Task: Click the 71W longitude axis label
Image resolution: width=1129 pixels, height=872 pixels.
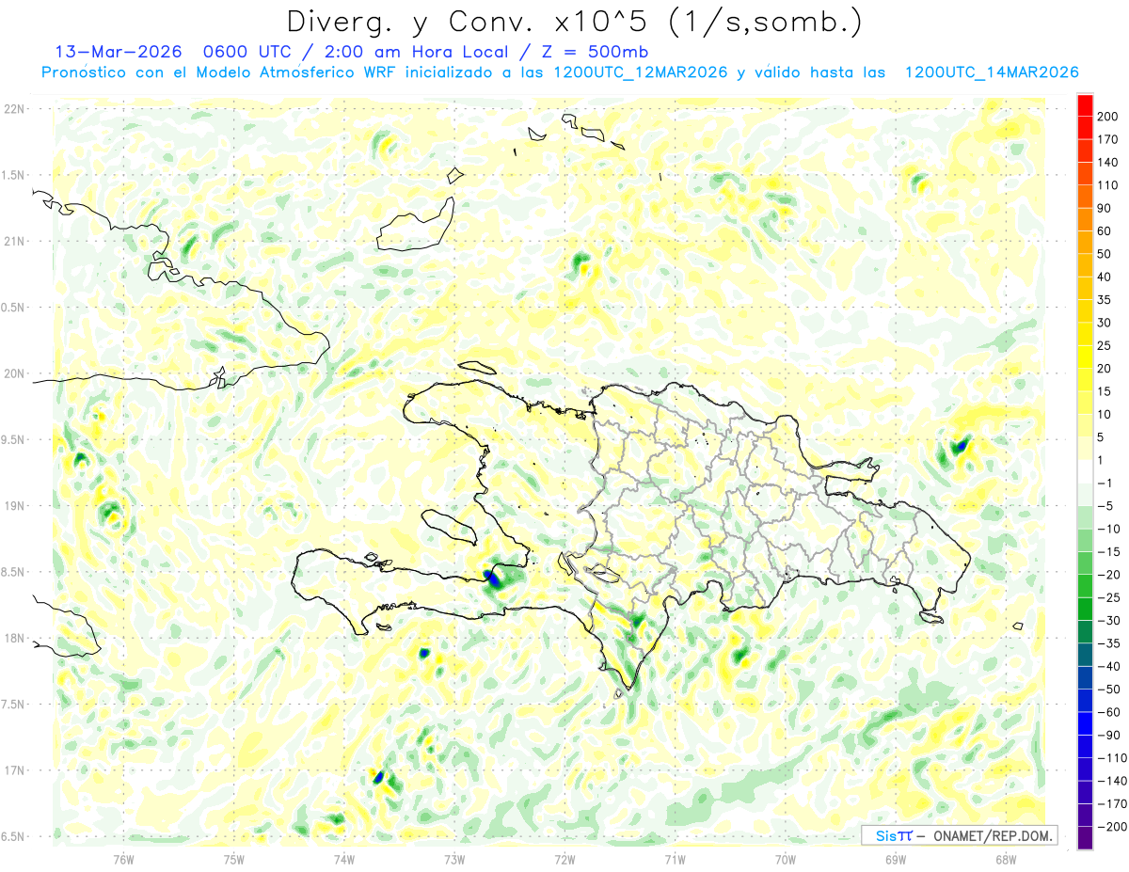Action: pos(675,859)
